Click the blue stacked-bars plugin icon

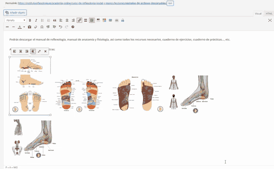(x=110, y=20)
